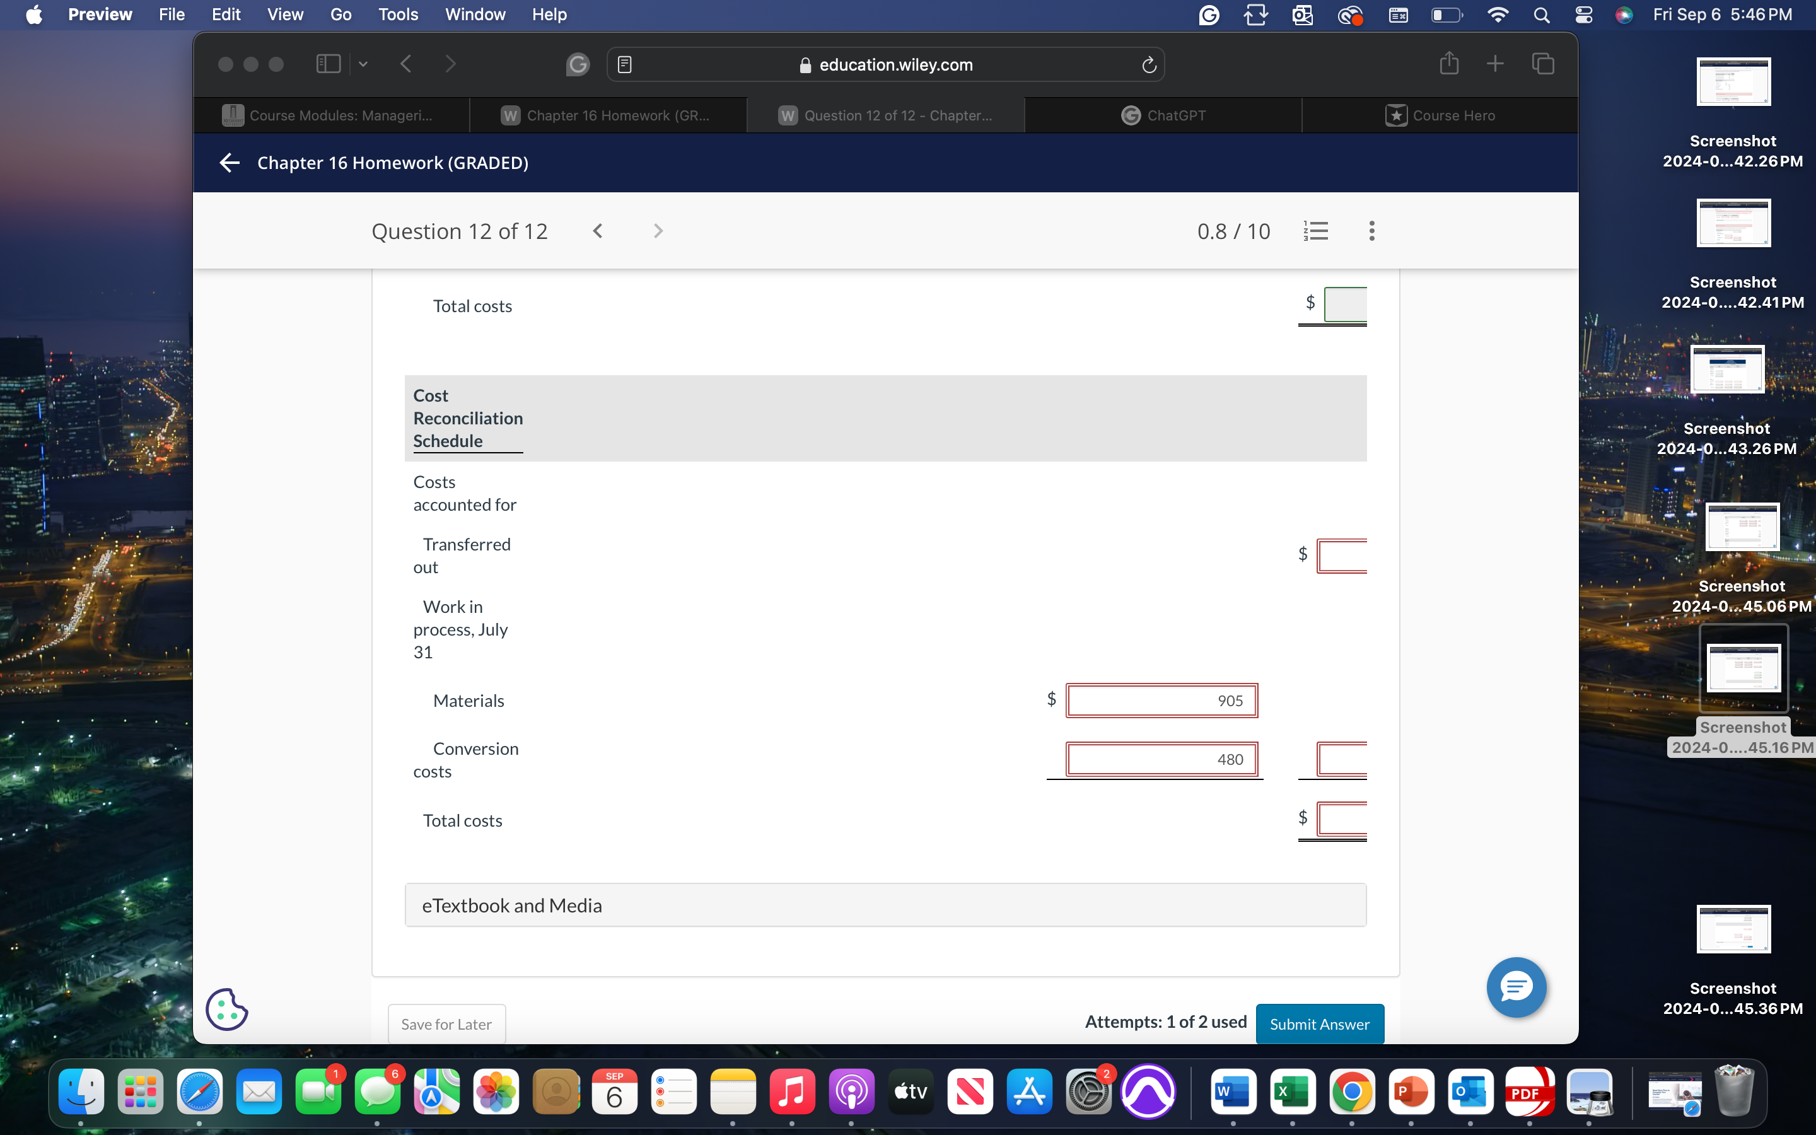Click the page reload icon in address bar
Image resolution: width=1816 pixels, height=1135 pixels.
[1148, 66]
